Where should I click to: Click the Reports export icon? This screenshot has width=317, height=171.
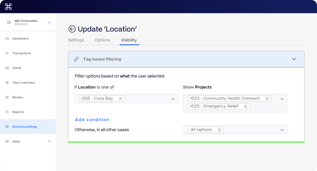(7, 112)
